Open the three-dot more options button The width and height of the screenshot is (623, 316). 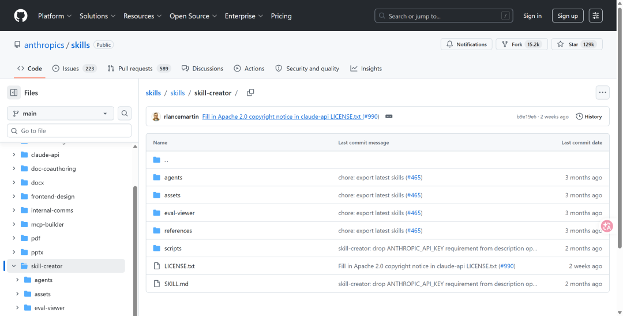pos(603,92)
